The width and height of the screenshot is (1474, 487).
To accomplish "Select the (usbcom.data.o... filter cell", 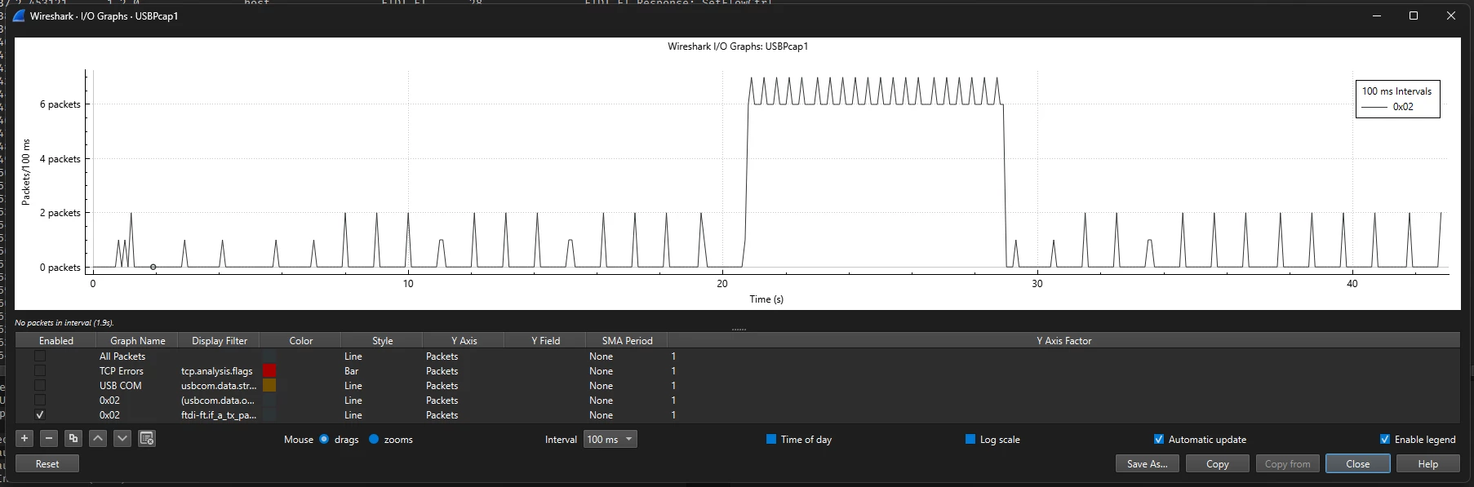I will [218, 401].
